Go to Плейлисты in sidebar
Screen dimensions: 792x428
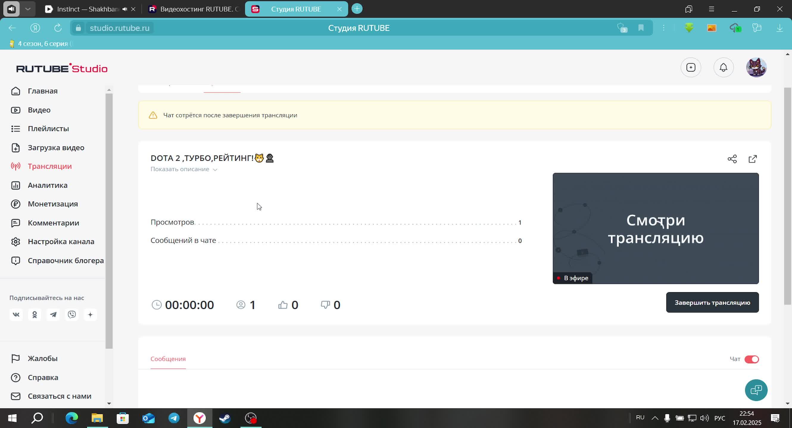pyautogui.click(x=40, y=129)
